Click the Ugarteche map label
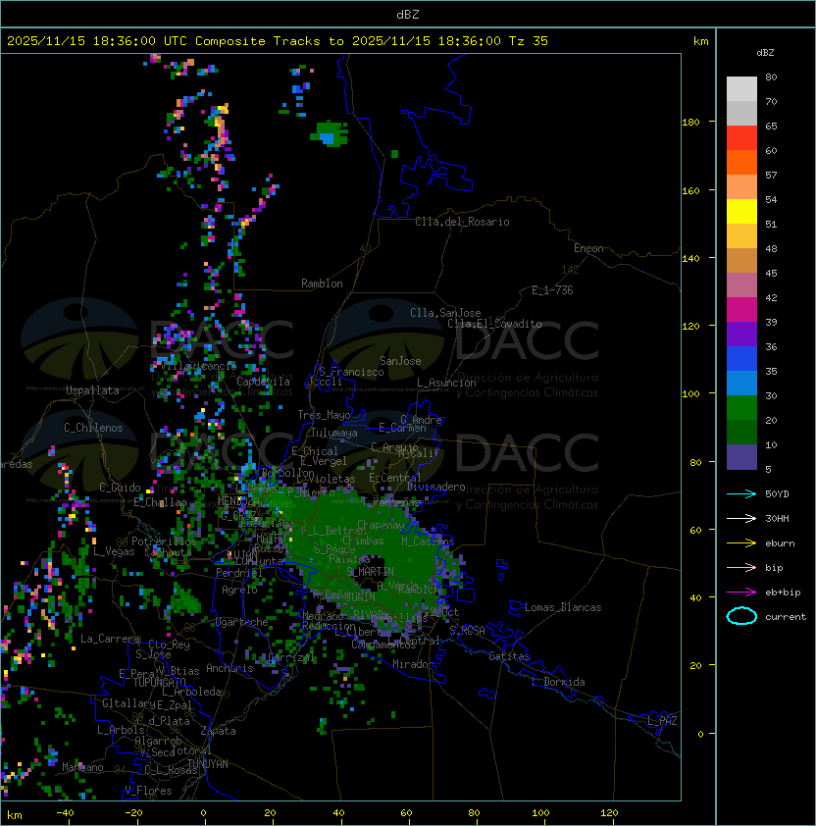This screenshot has height=826, width=816. pos(241,622)
